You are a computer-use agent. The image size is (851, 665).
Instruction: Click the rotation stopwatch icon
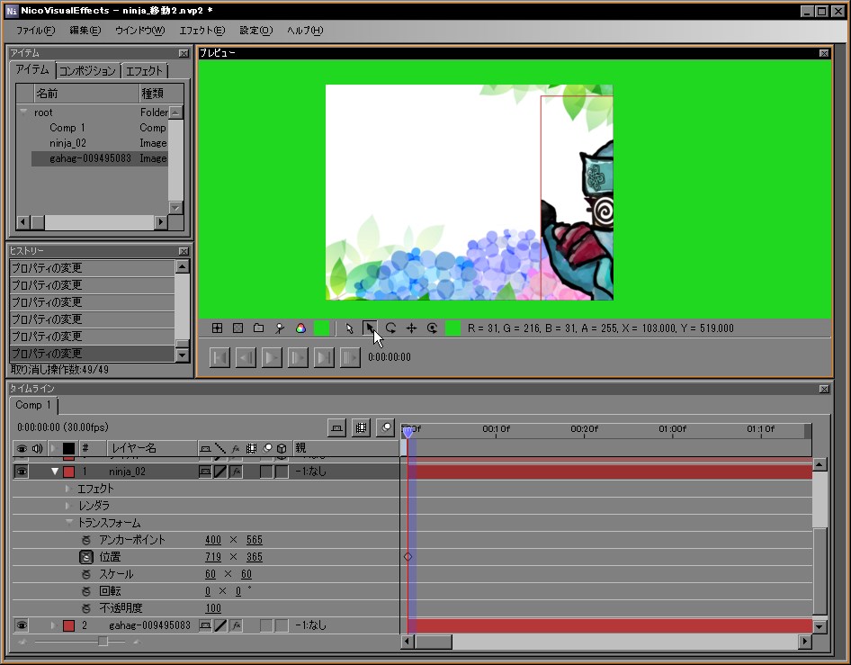(x=86, y=591)
